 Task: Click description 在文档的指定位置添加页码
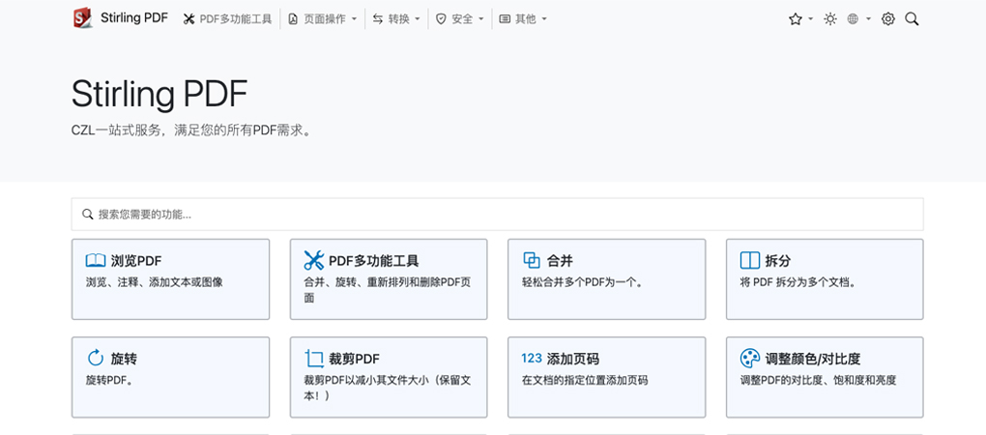[x=585, y=380]
